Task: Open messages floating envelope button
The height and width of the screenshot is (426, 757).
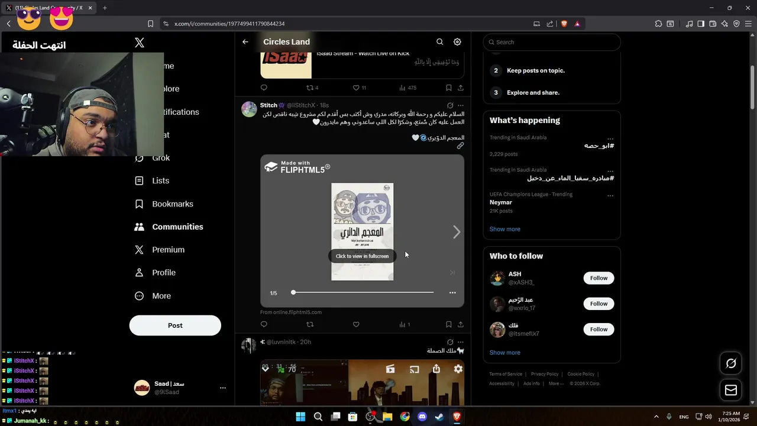Action: 731,390
